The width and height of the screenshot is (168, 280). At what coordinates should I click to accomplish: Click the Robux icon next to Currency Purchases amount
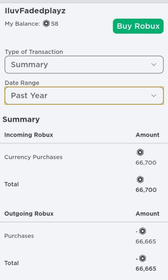[x=140, y=152]
